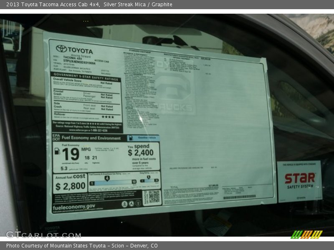Select the recycling-style emblem at the label bottom
This screenshot has height=250, width=334.
(x=131, y=204)
